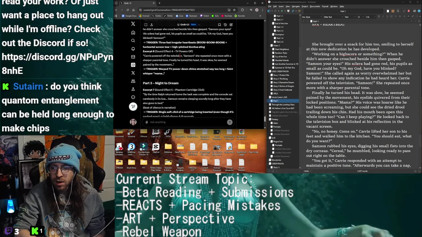Open Notifications bell in X sidebar
The height and width of the screenshot is (237, 422).
click(133, 49)
